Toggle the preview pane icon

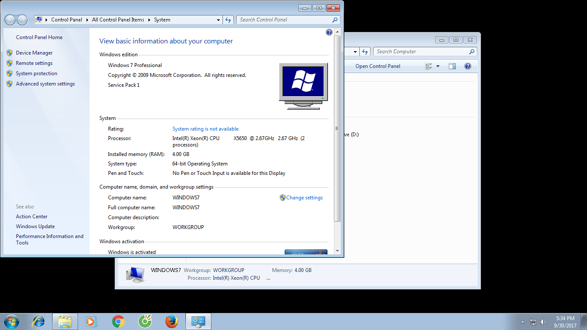[x=452, y=66]
